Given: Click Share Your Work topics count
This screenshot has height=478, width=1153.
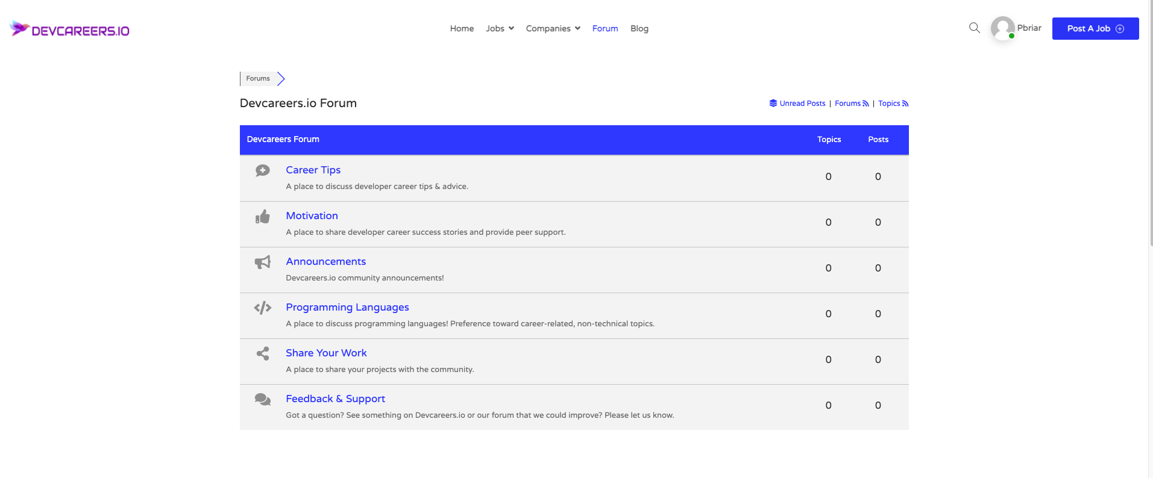Looking at the screenshot, I should tap(828, 360).
